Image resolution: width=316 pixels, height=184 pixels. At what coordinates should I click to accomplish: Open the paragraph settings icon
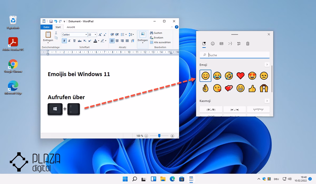point(132,41)
